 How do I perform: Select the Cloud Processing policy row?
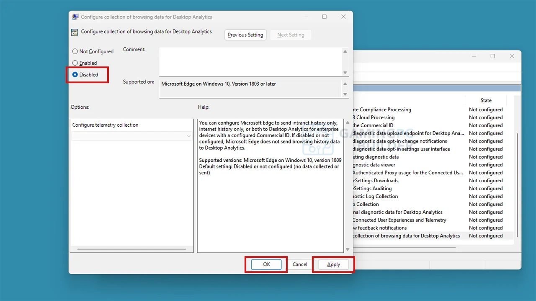[x=433, y=117]
